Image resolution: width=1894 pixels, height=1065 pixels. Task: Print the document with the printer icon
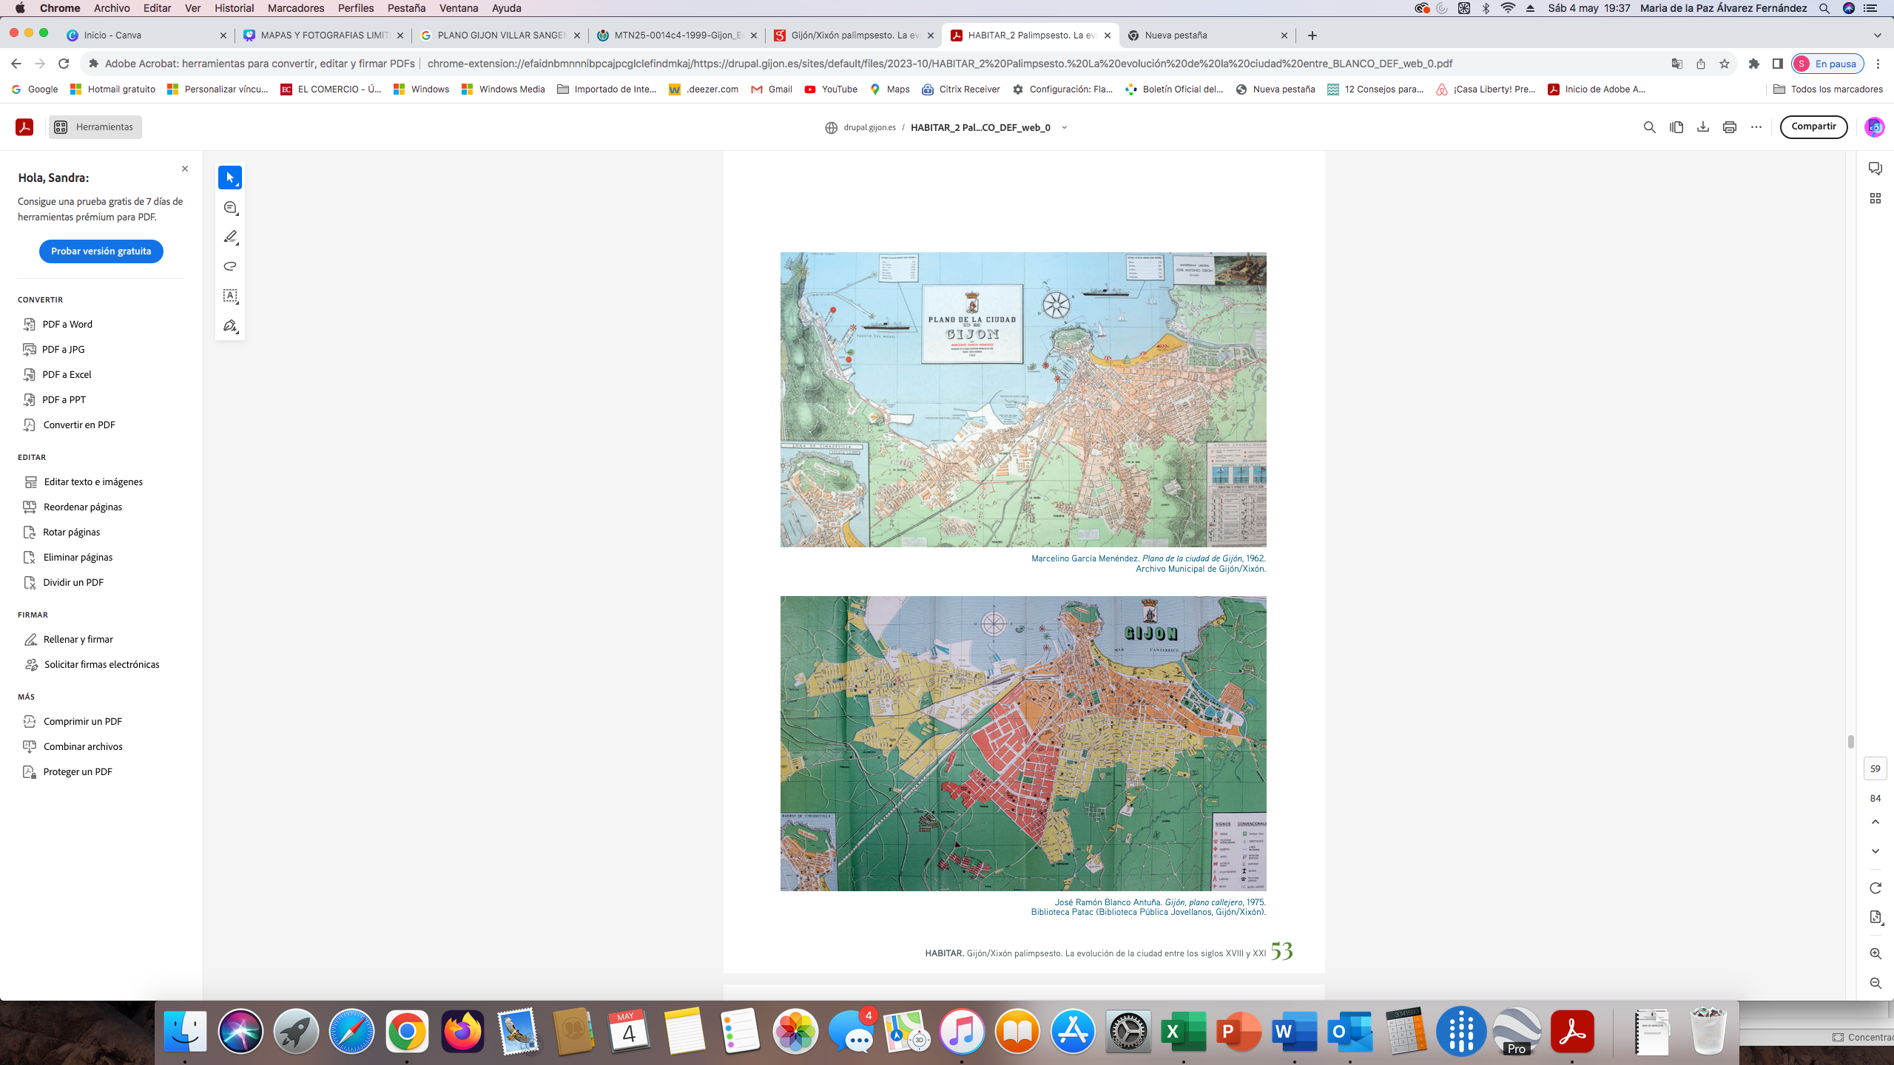point(1729,127)
